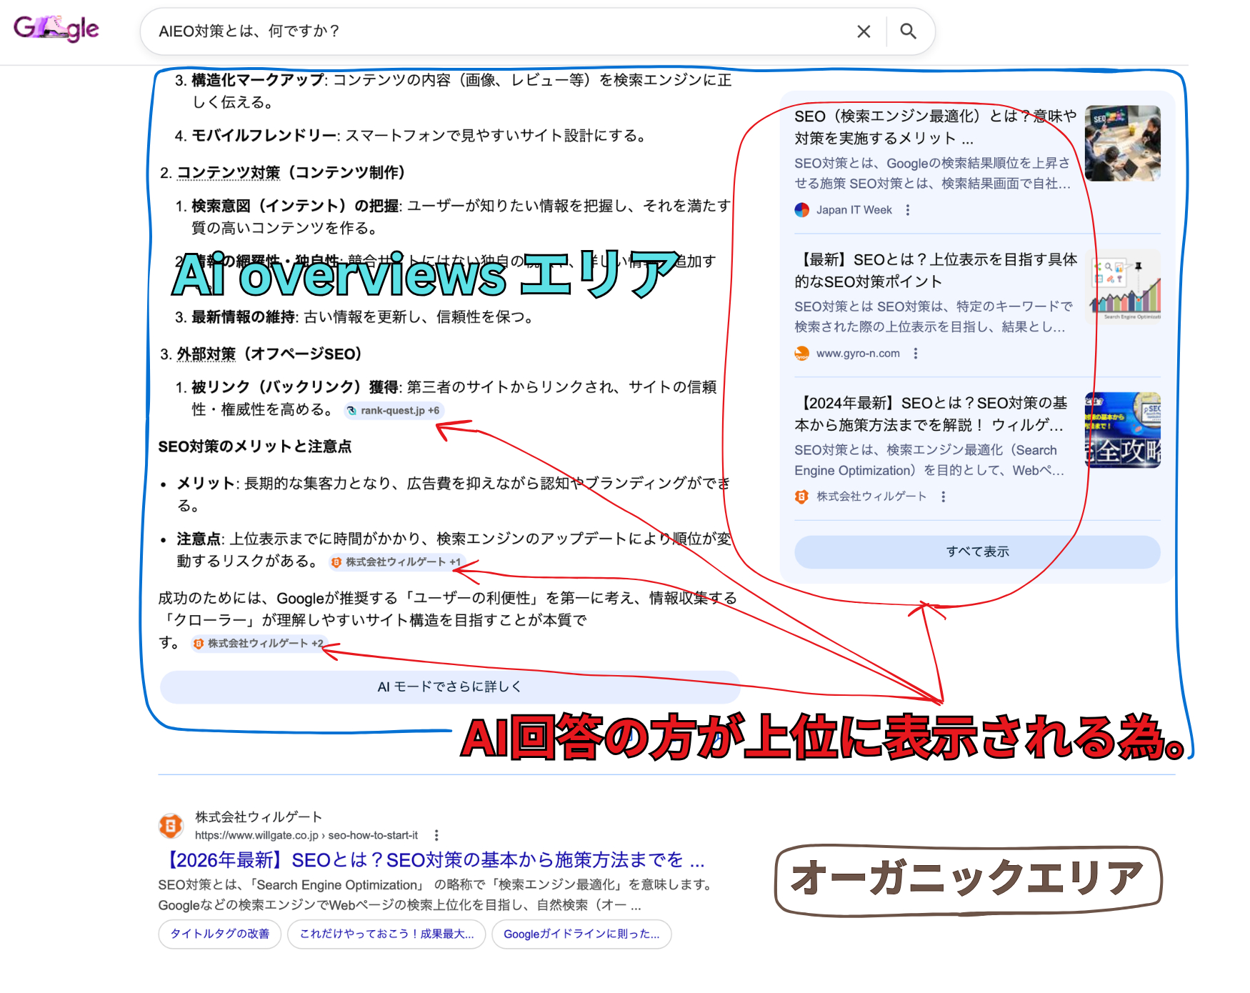
Task: Open the three-dot menu on the gyro-n.com card
Action: pos(916,353)
